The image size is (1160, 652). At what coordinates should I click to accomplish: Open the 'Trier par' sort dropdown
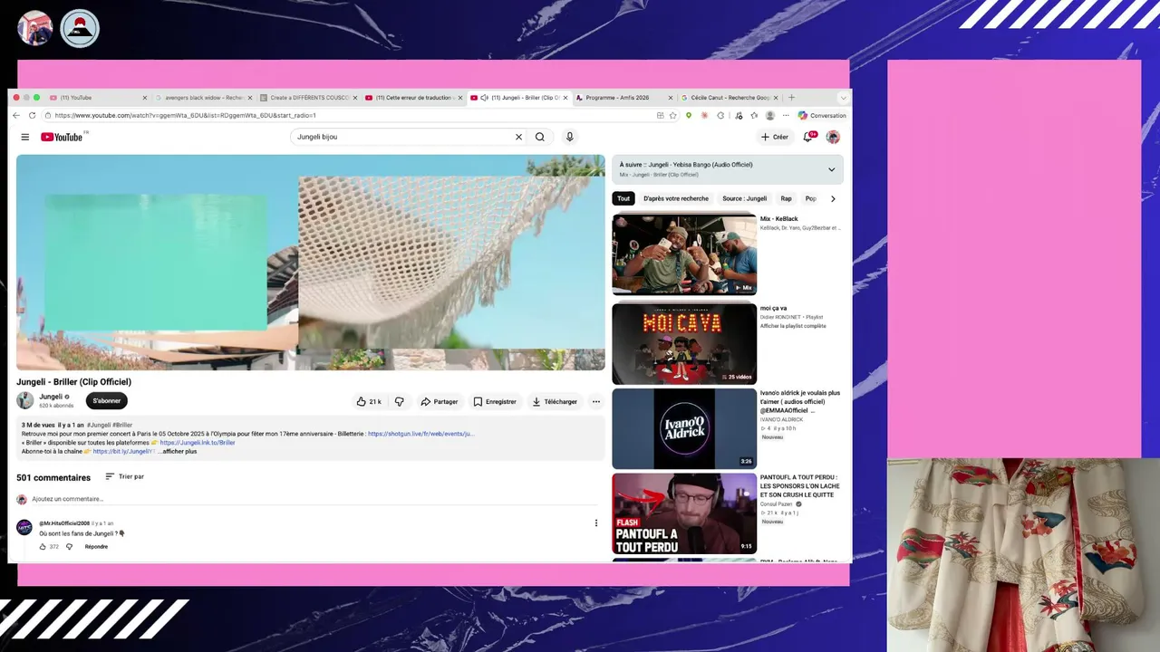[124, 476]
